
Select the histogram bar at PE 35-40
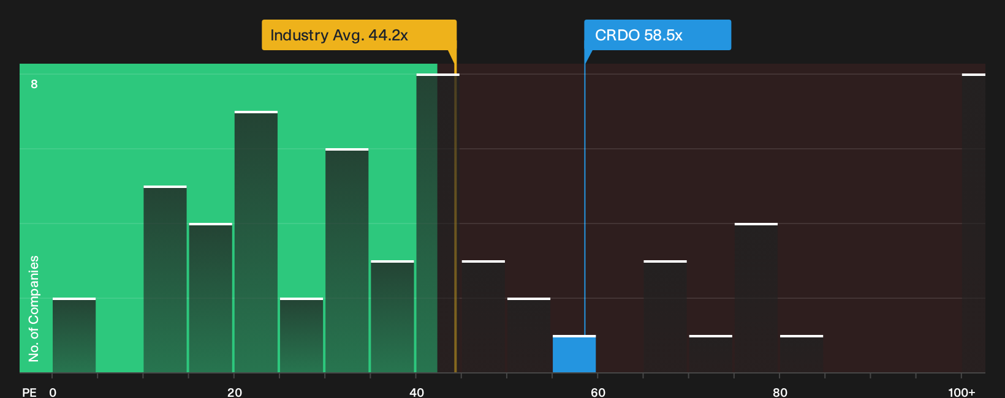(392, 317)
